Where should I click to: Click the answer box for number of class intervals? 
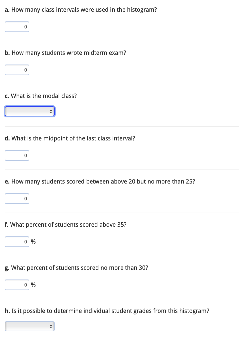(17, 26)
